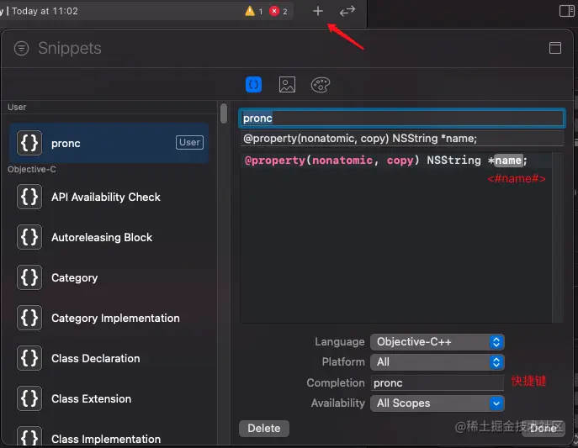Viewport: 578px width, 448px height.
Task: Click the Done button
Action: (x=543, y=429)
